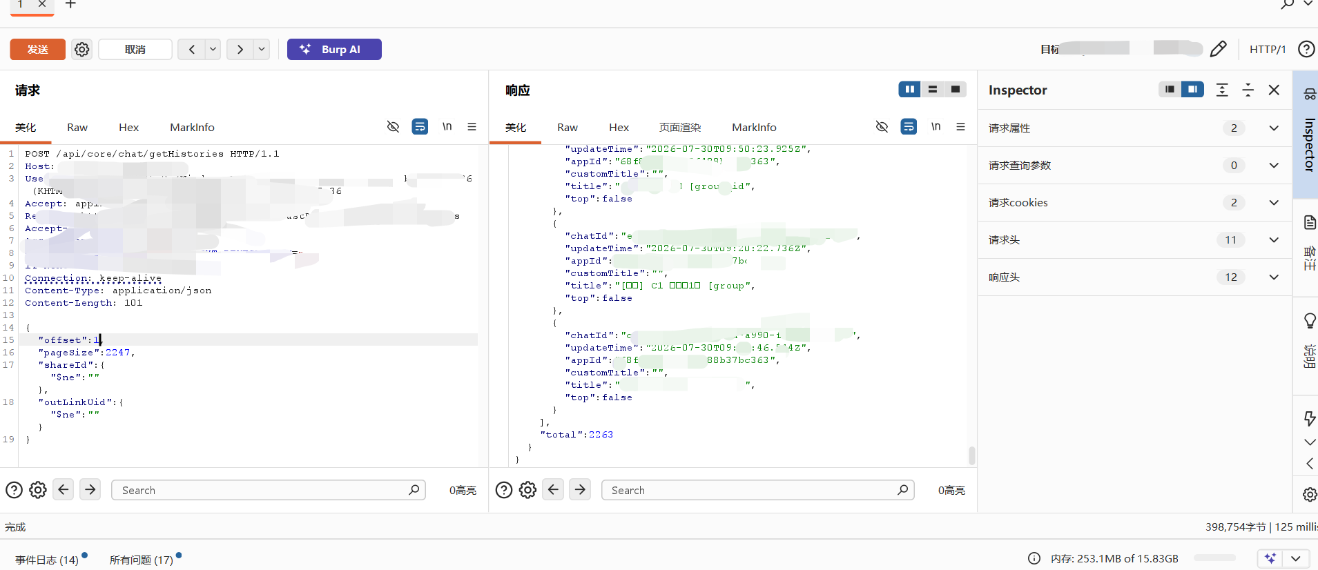Open 事件日志 (14) in status bar
1318x570 pixels.
click(47, 560)
